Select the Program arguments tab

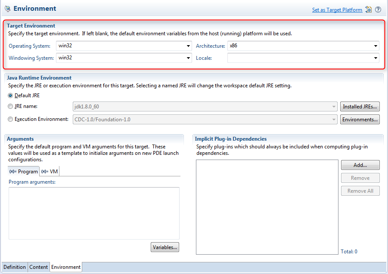24,172
